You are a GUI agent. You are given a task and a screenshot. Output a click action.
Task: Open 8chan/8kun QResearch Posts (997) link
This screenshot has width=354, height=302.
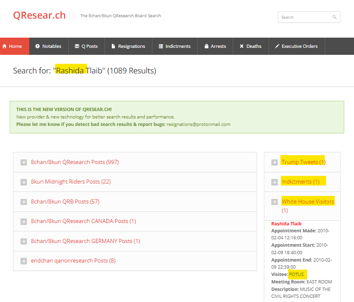[x=75, y=162]
